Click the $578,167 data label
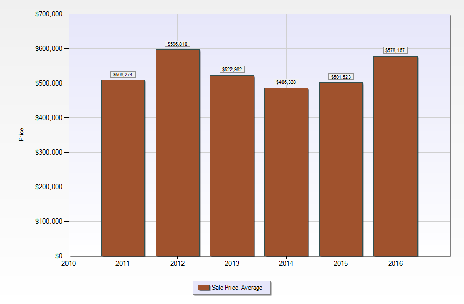 pos(395,50)
